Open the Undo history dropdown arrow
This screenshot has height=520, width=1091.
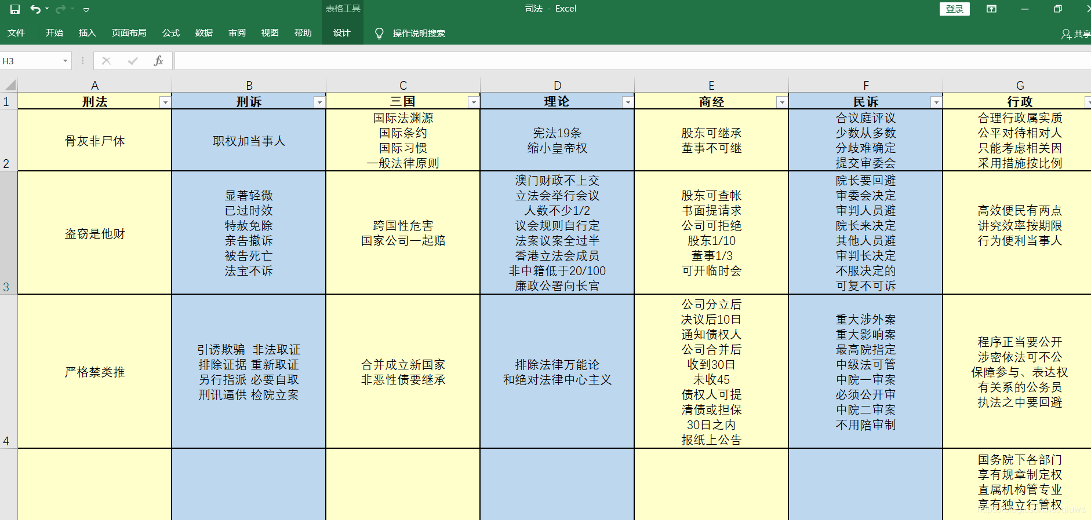tap(47, 9)
